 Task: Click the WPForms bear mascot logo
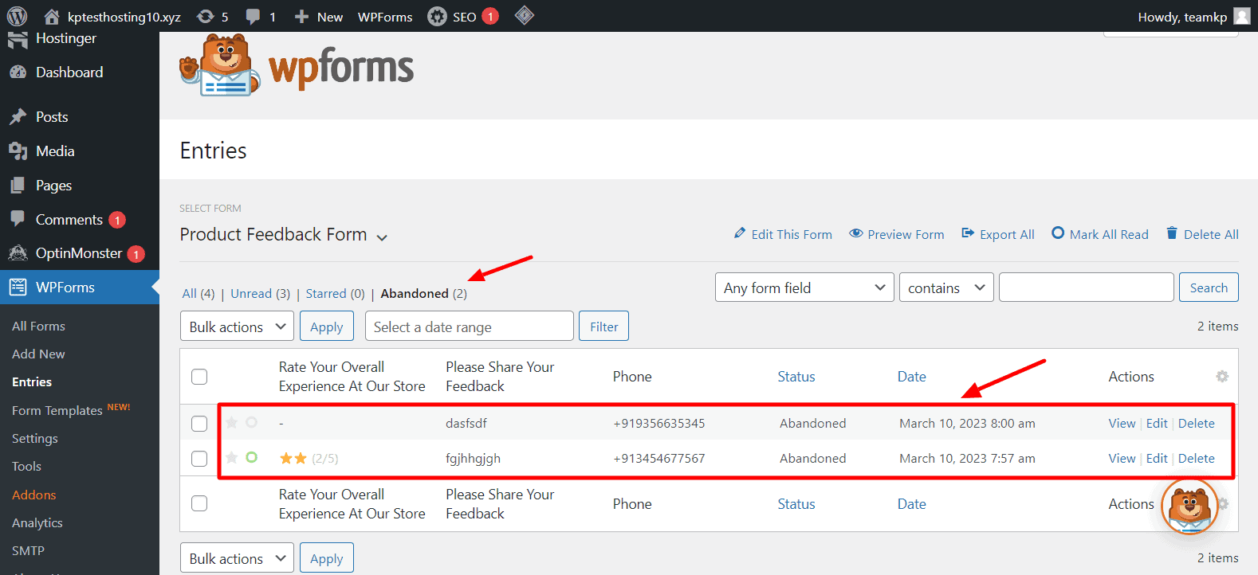click(219, 65)
